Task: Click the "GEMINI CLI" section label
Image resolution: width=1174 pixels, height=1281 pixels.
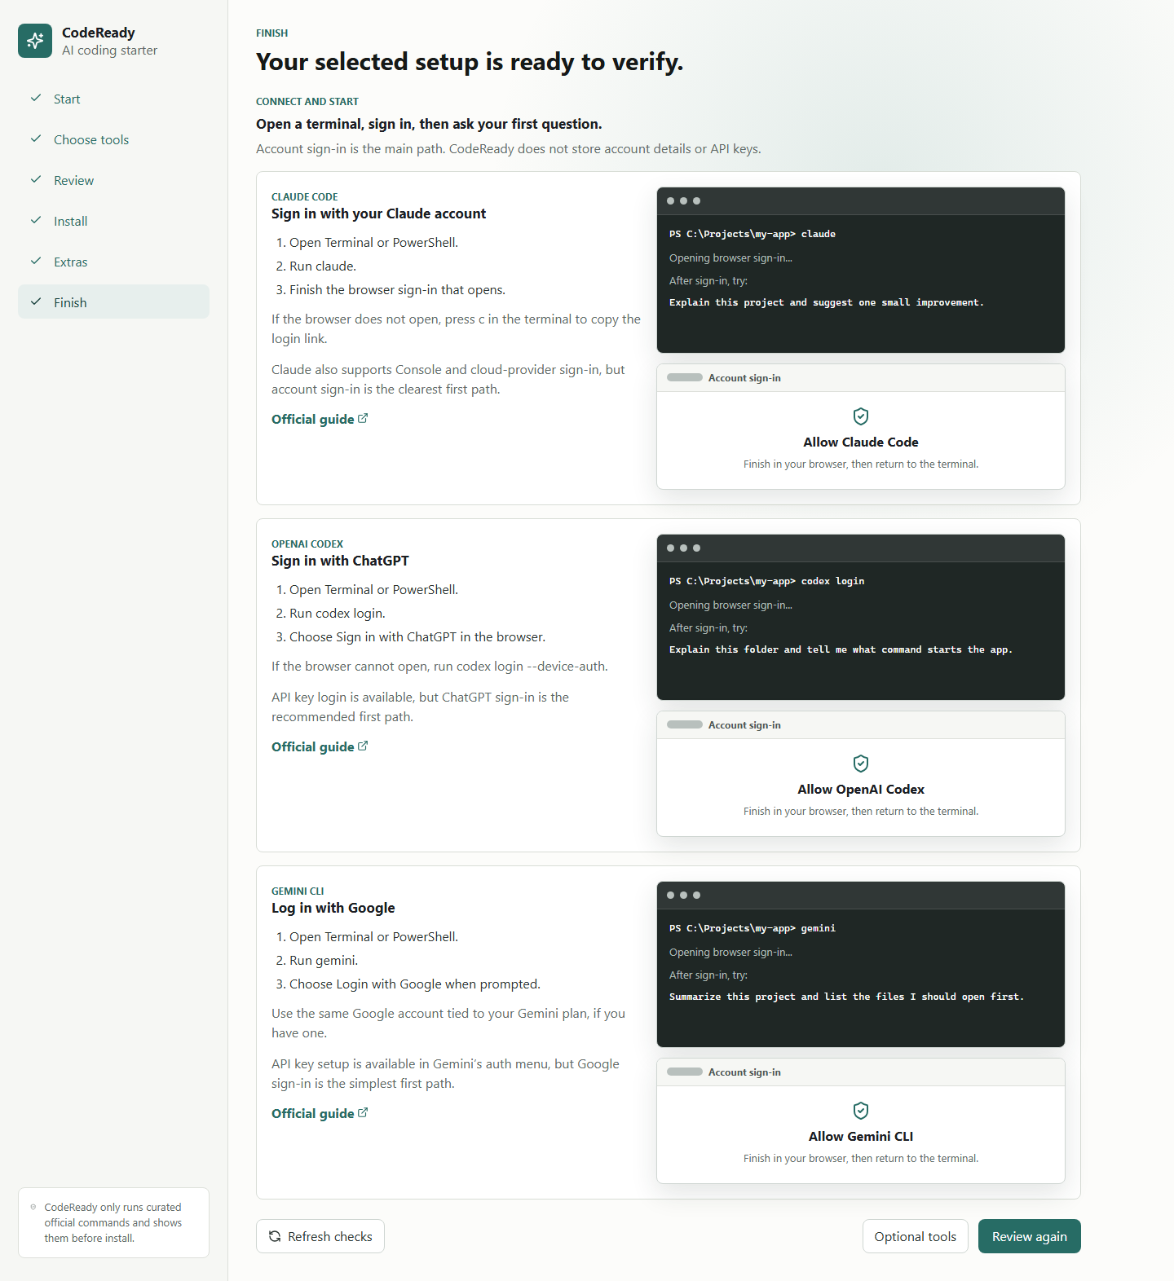Action: pyautogui.click(x=298, y=891)
